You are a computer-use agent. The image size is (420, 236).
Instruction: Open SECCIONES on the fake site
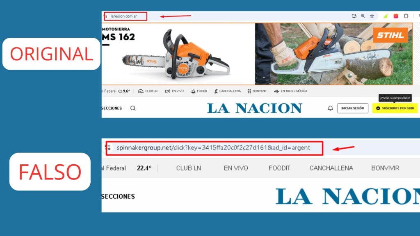point(118,196)
